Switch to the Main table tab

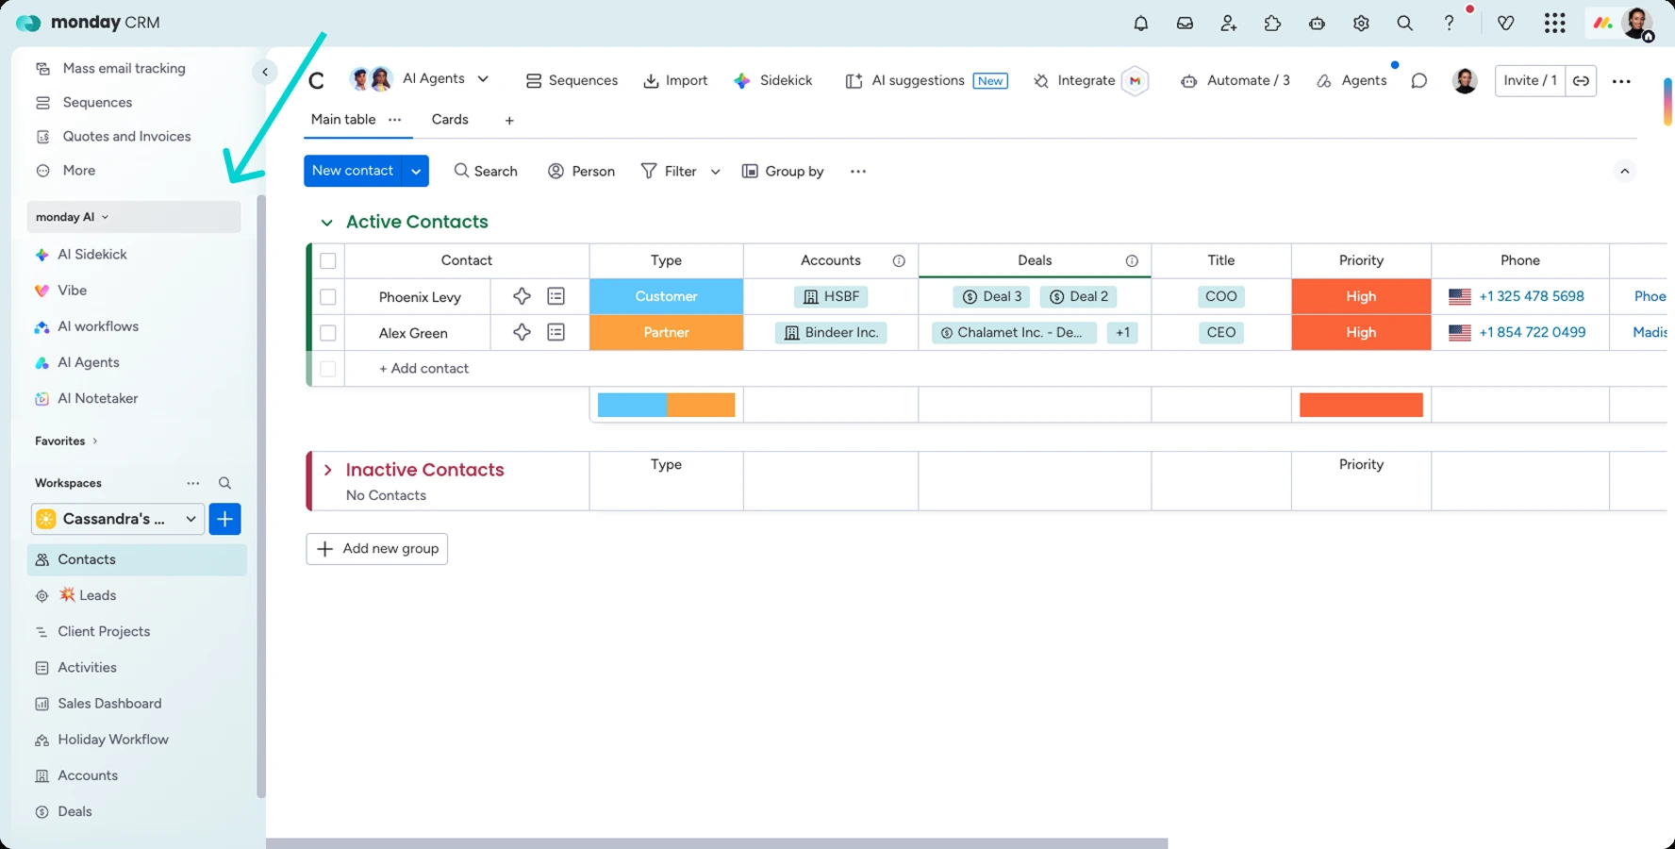tap(343, 120)
